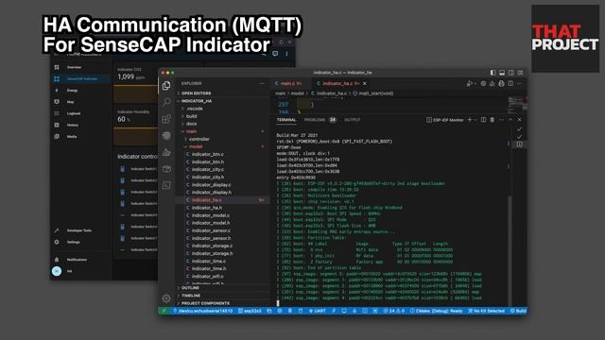Select the OUTPUT panel tab

point(352,120)
